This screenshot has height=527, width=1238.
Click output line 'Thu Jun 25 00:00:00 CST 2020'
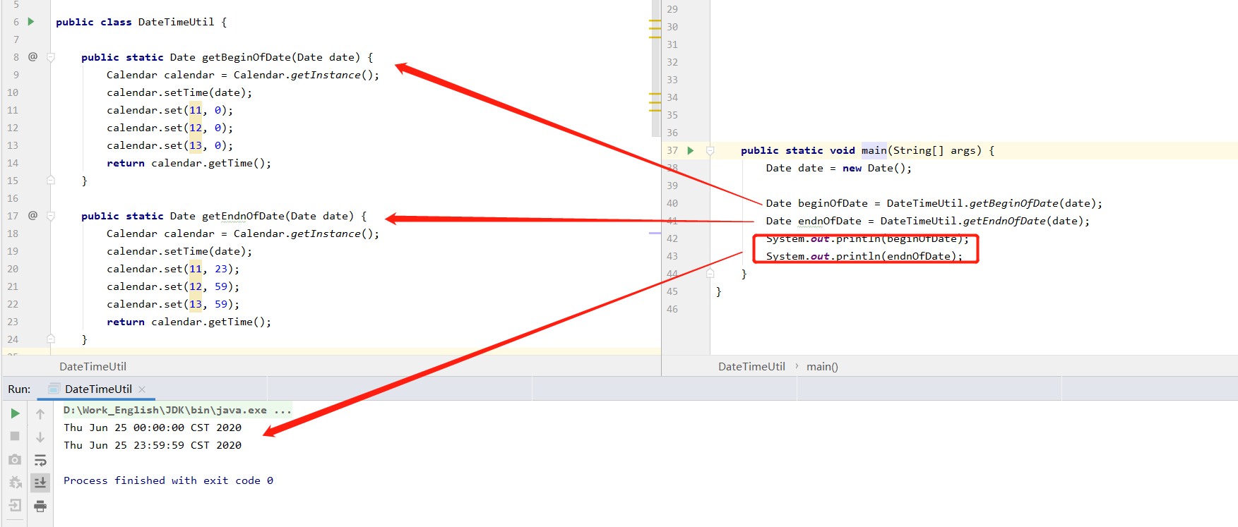tap(153, 428)
